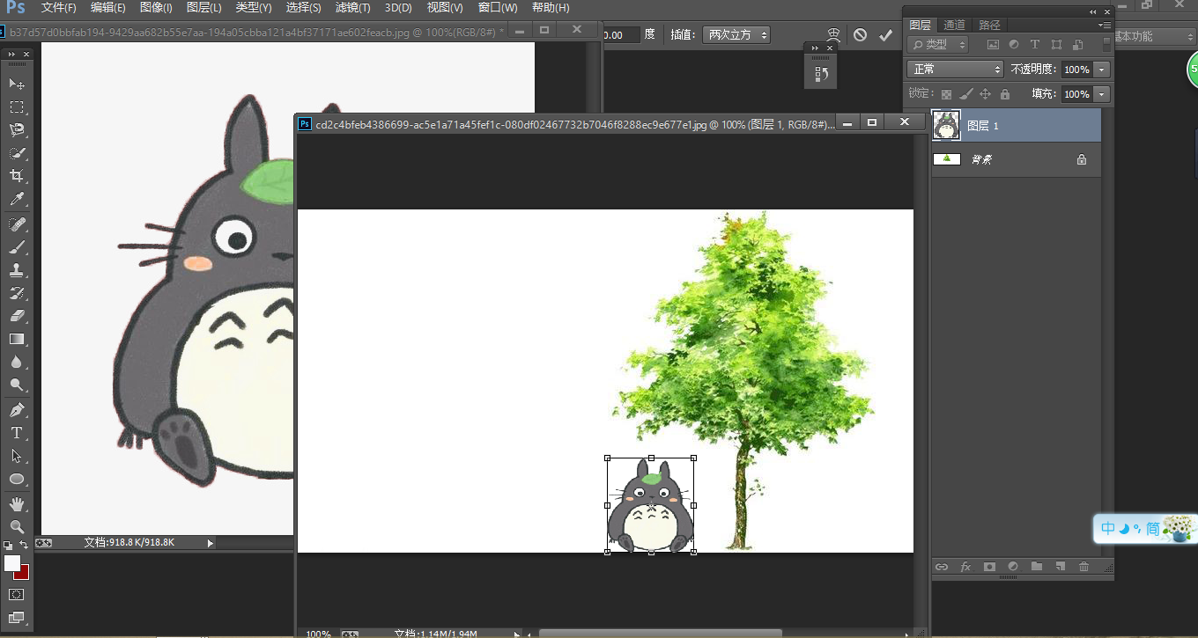Select the 背景 layer
Image resolution: width=1198 pixels, height=638 pixels.
(1017, 159)
